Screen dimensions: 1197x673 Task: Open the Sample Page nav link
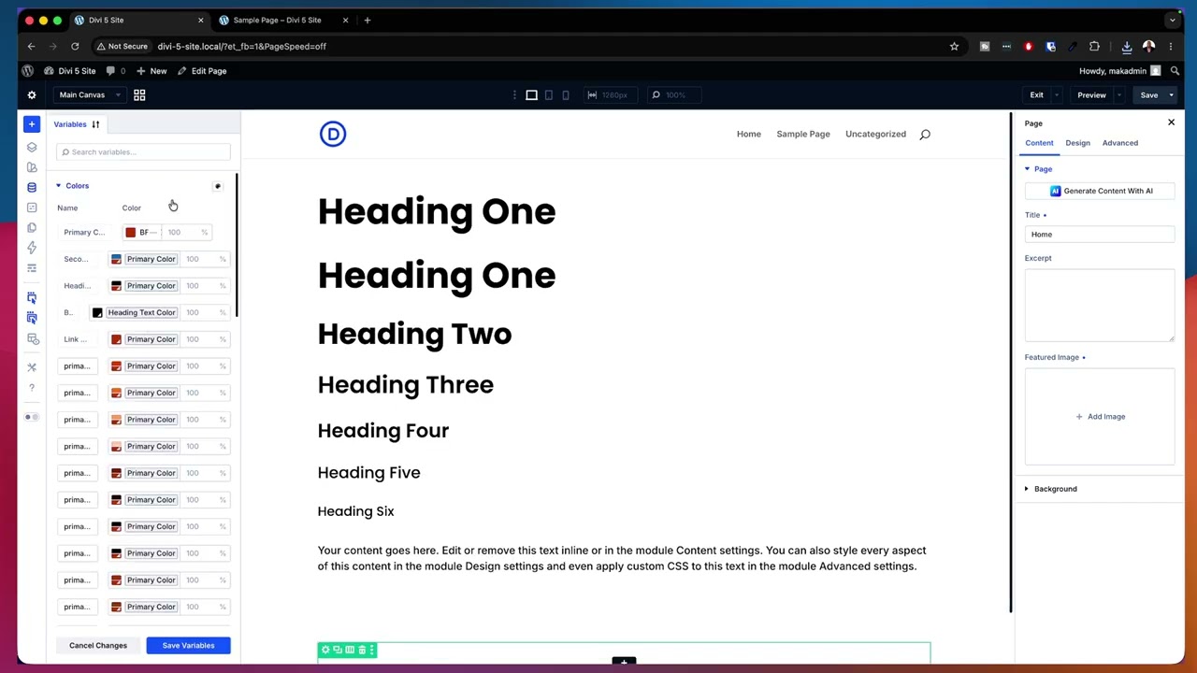click(x=803, y=134)
